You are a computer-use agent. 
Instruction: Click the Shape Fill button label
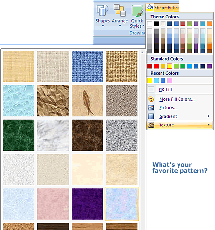click(x=164, y=8)
